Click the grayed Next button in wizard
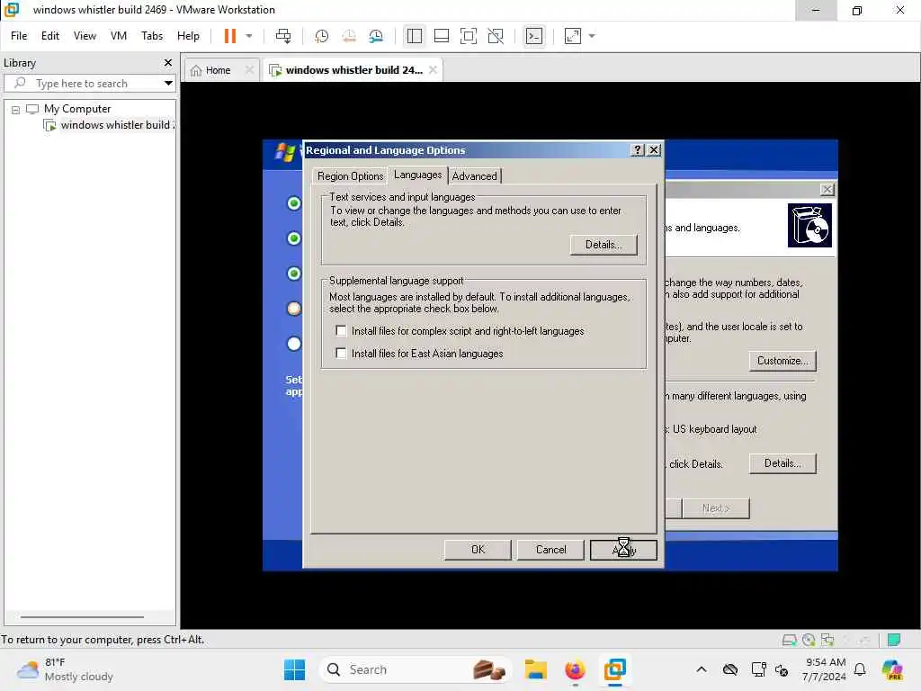 click(x=715, y=508)
